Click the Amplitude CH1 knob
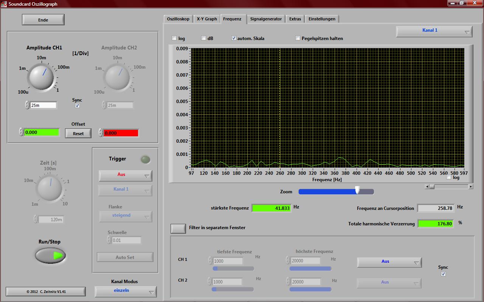This screenshot has width=484, height=302. [x=41, y=76]
